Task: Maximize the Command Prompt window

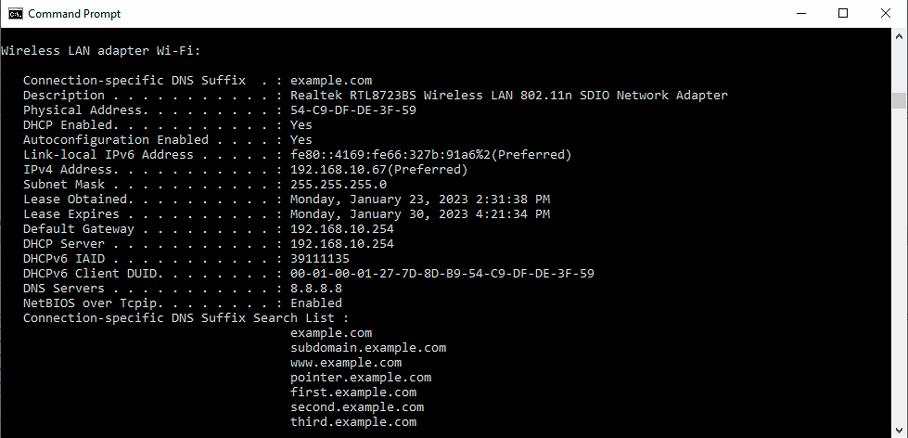Action: [x=843, y=14]
